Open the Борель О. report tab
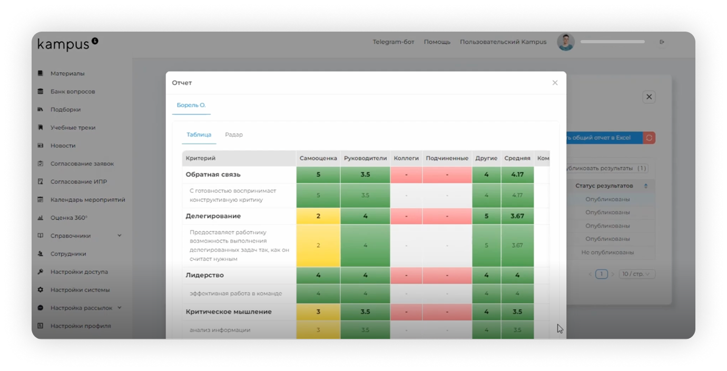This screenshot has height=371, width=727. [191, 105]
